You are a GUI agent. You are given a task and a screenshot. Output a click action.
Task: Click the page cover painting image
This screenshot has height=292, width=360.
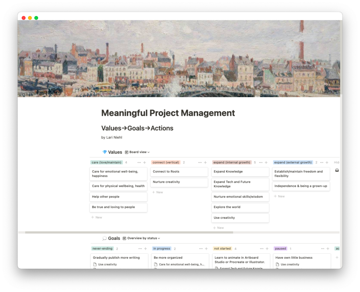coord(179,59)
